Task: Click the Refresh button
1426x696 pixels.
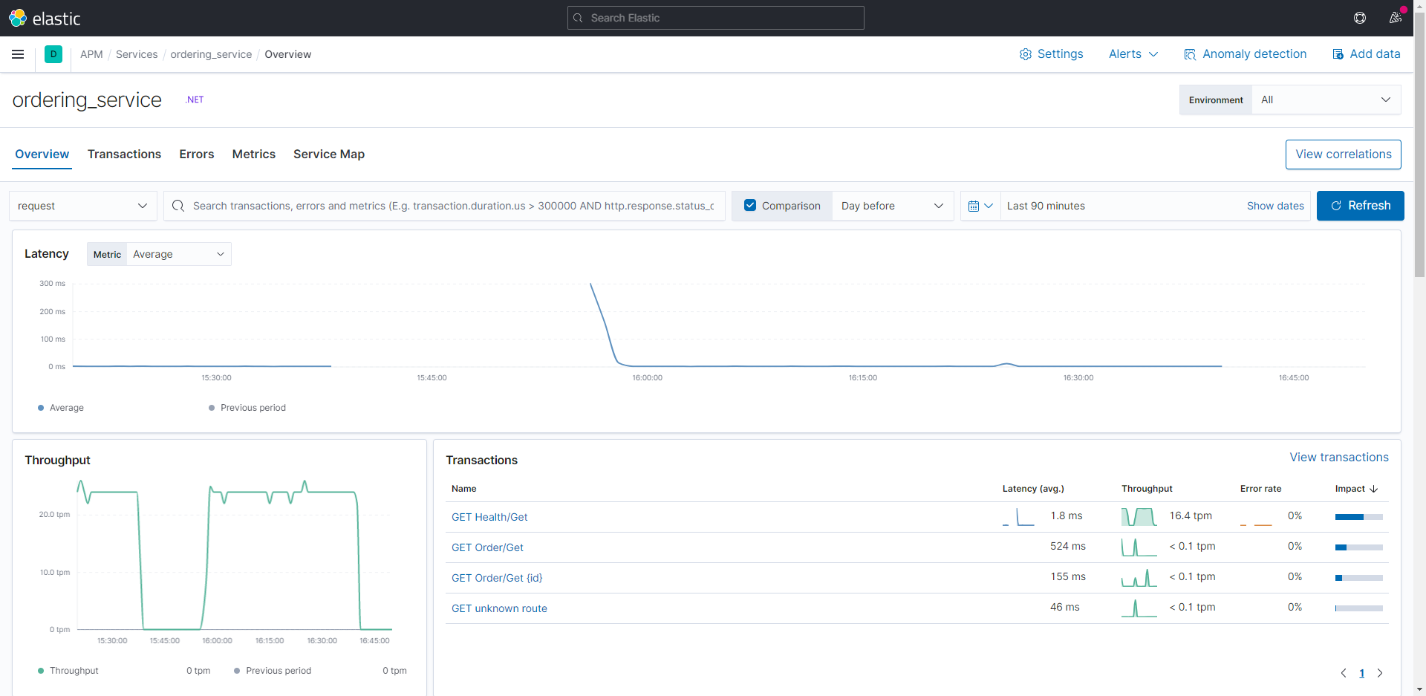Action: click(1360, 206)
